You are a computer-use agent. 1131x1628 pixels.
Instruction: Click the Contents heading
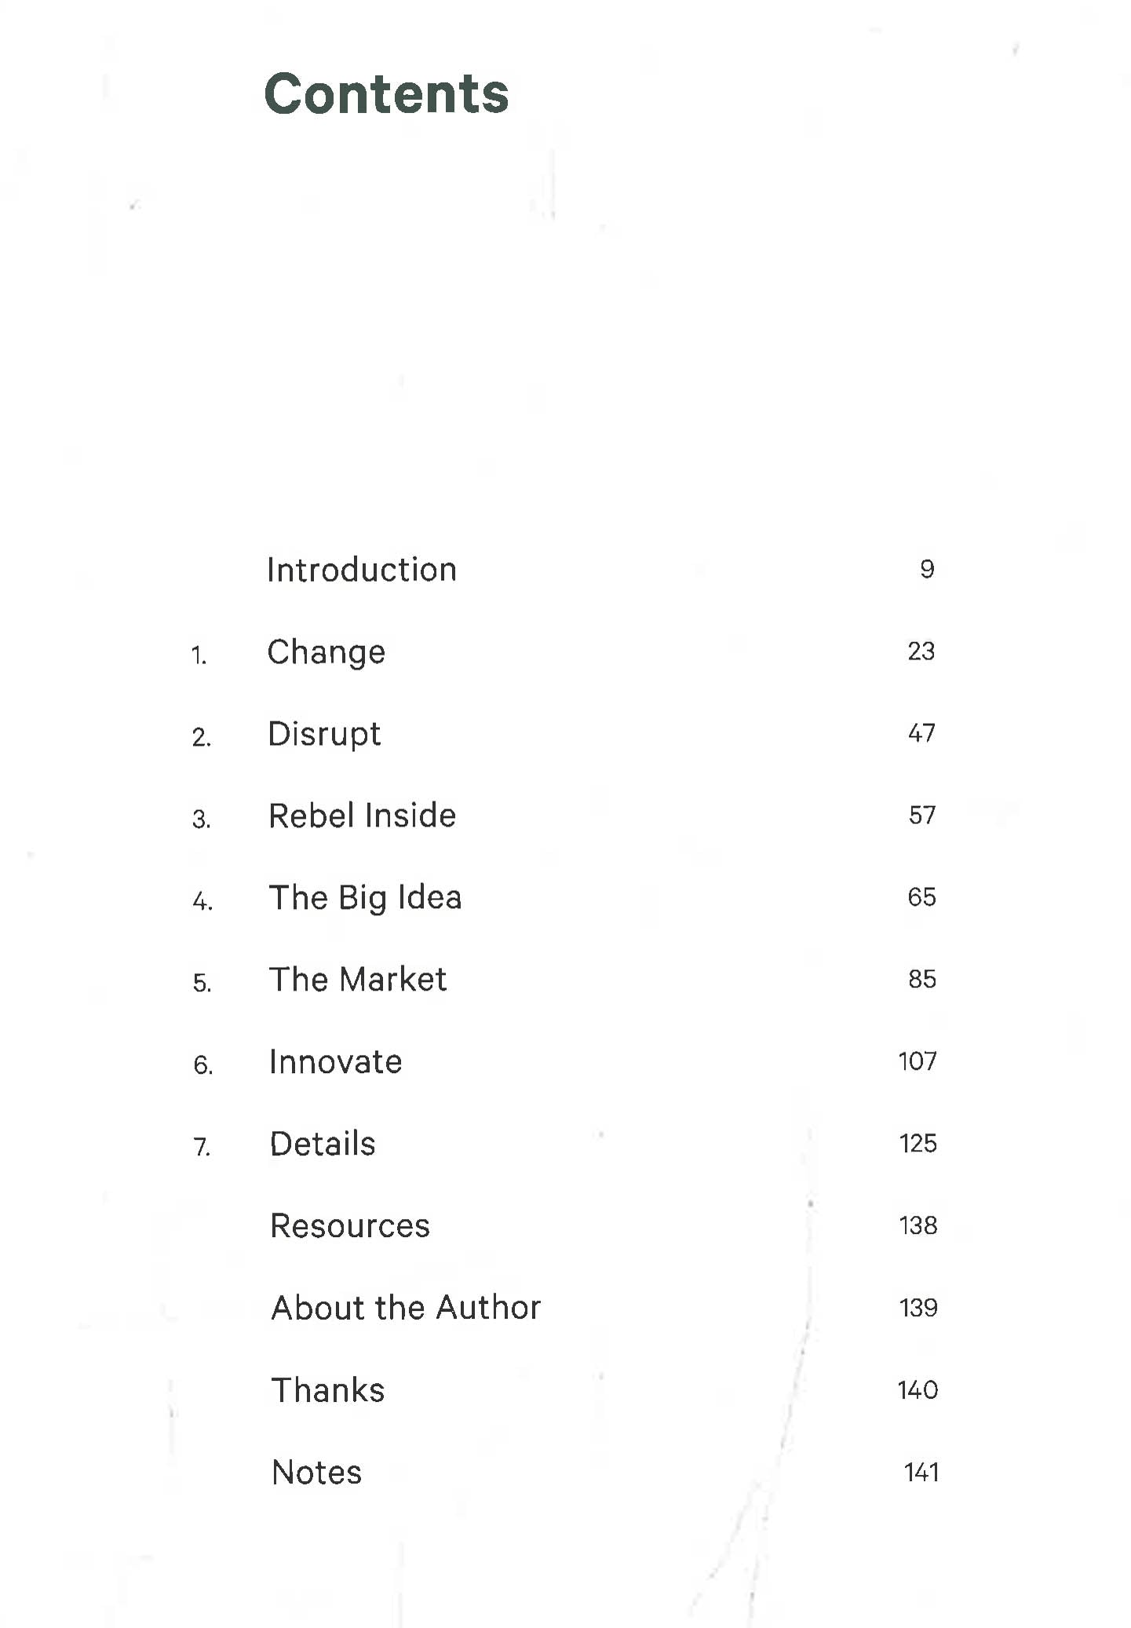coord(386,93)
